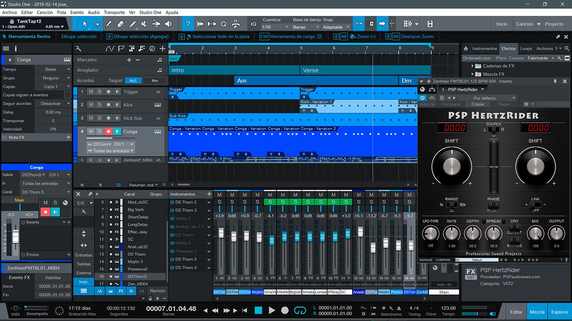
Task: Mute the Kick Sub track
Action: pyautogui.click(x=91, y=118)
